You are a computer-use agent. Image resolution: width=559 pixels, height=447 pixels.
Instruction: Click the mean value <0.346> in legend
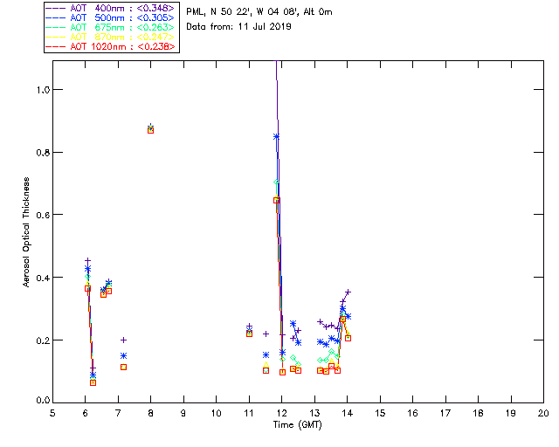(155, 8)
